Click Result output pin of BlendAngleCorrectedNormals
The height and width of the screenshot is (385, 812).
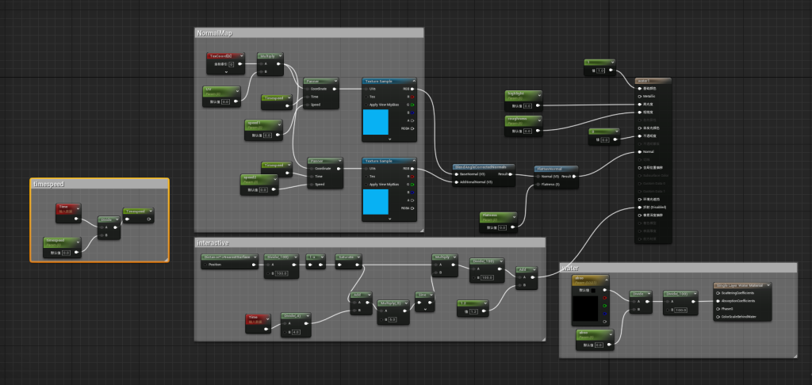[x=511, y=174]
